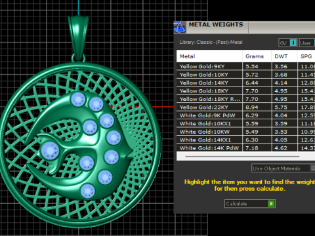Select the White Gold:14KX1 row
This screenshot has width=315, height=236.
click(246, 140)
